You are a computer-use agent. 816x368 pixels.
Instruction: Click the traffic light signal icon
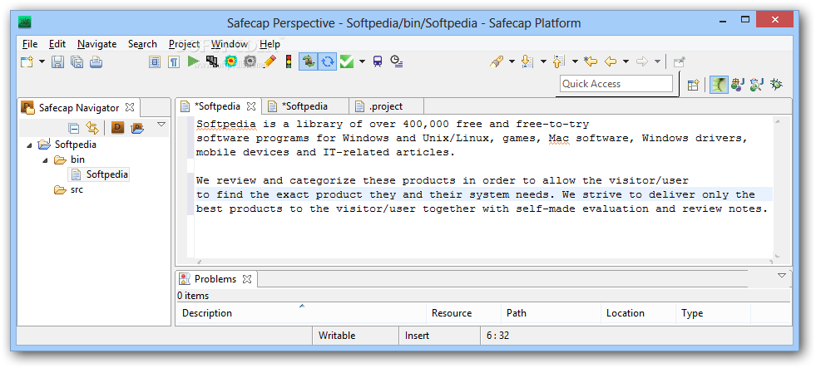click(x=288, y=61)
